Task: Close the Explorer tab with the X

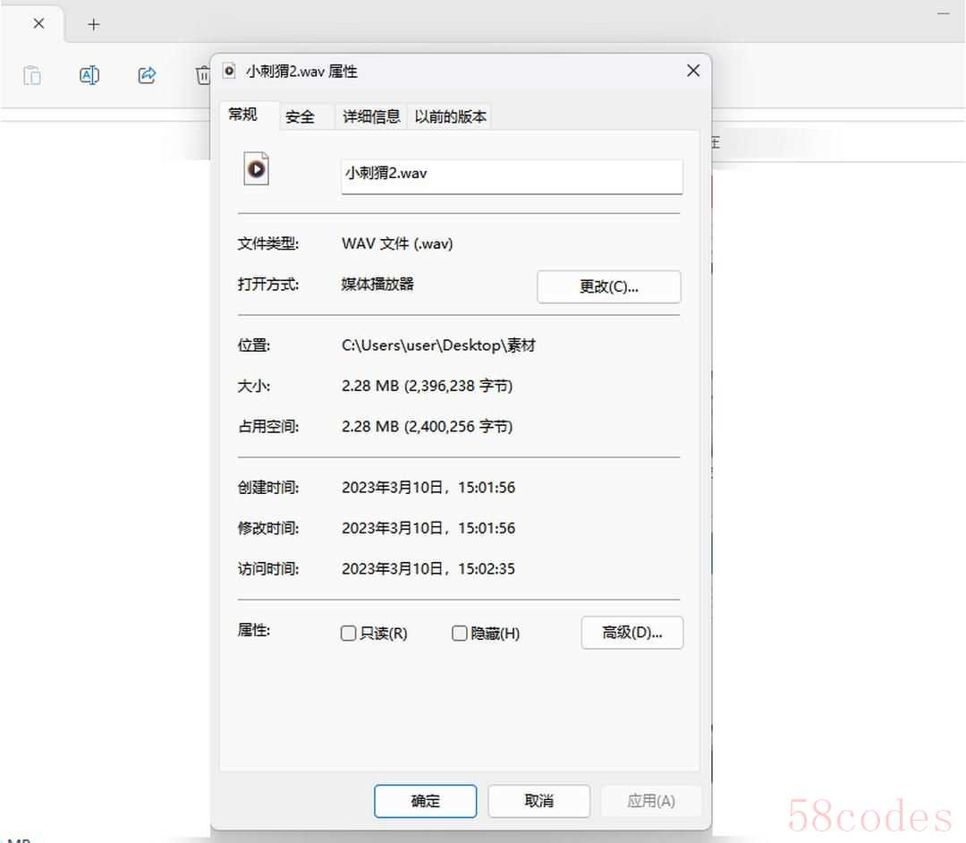Action: [x=38, y=23]
